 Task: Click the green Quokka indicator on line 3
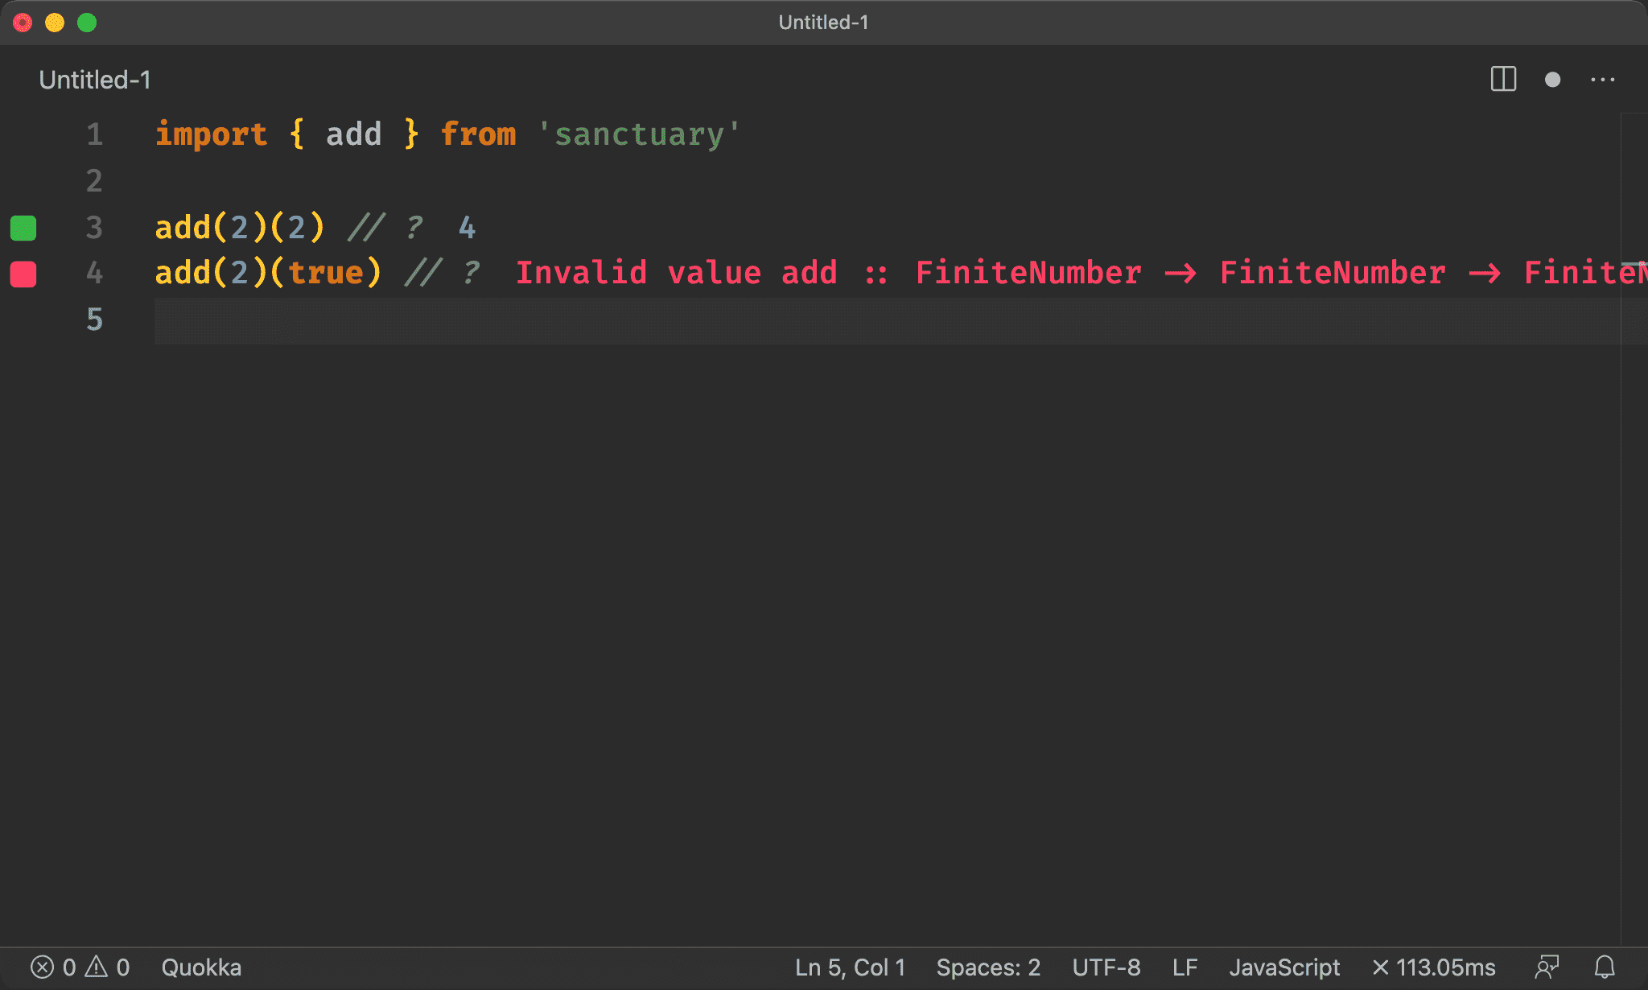(x=23, y=228)
